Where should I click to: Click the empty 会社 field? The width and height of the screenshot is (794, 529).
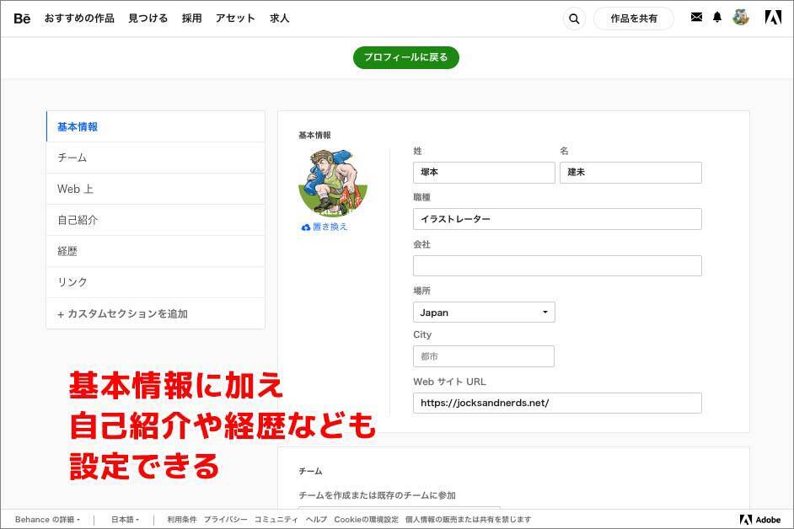pos(557,266)
